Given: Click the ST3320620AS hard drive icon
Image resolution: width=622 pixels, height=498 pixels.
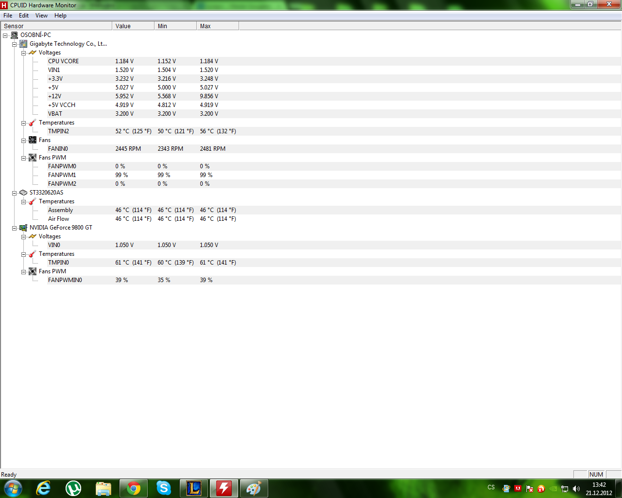Looking at the screenshot, I should [23, 193].
